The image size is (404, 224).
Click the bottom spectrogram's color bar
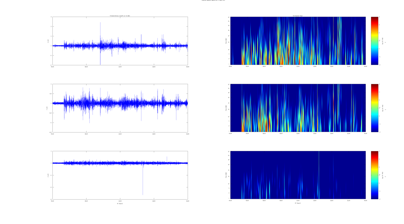point(375,175)
